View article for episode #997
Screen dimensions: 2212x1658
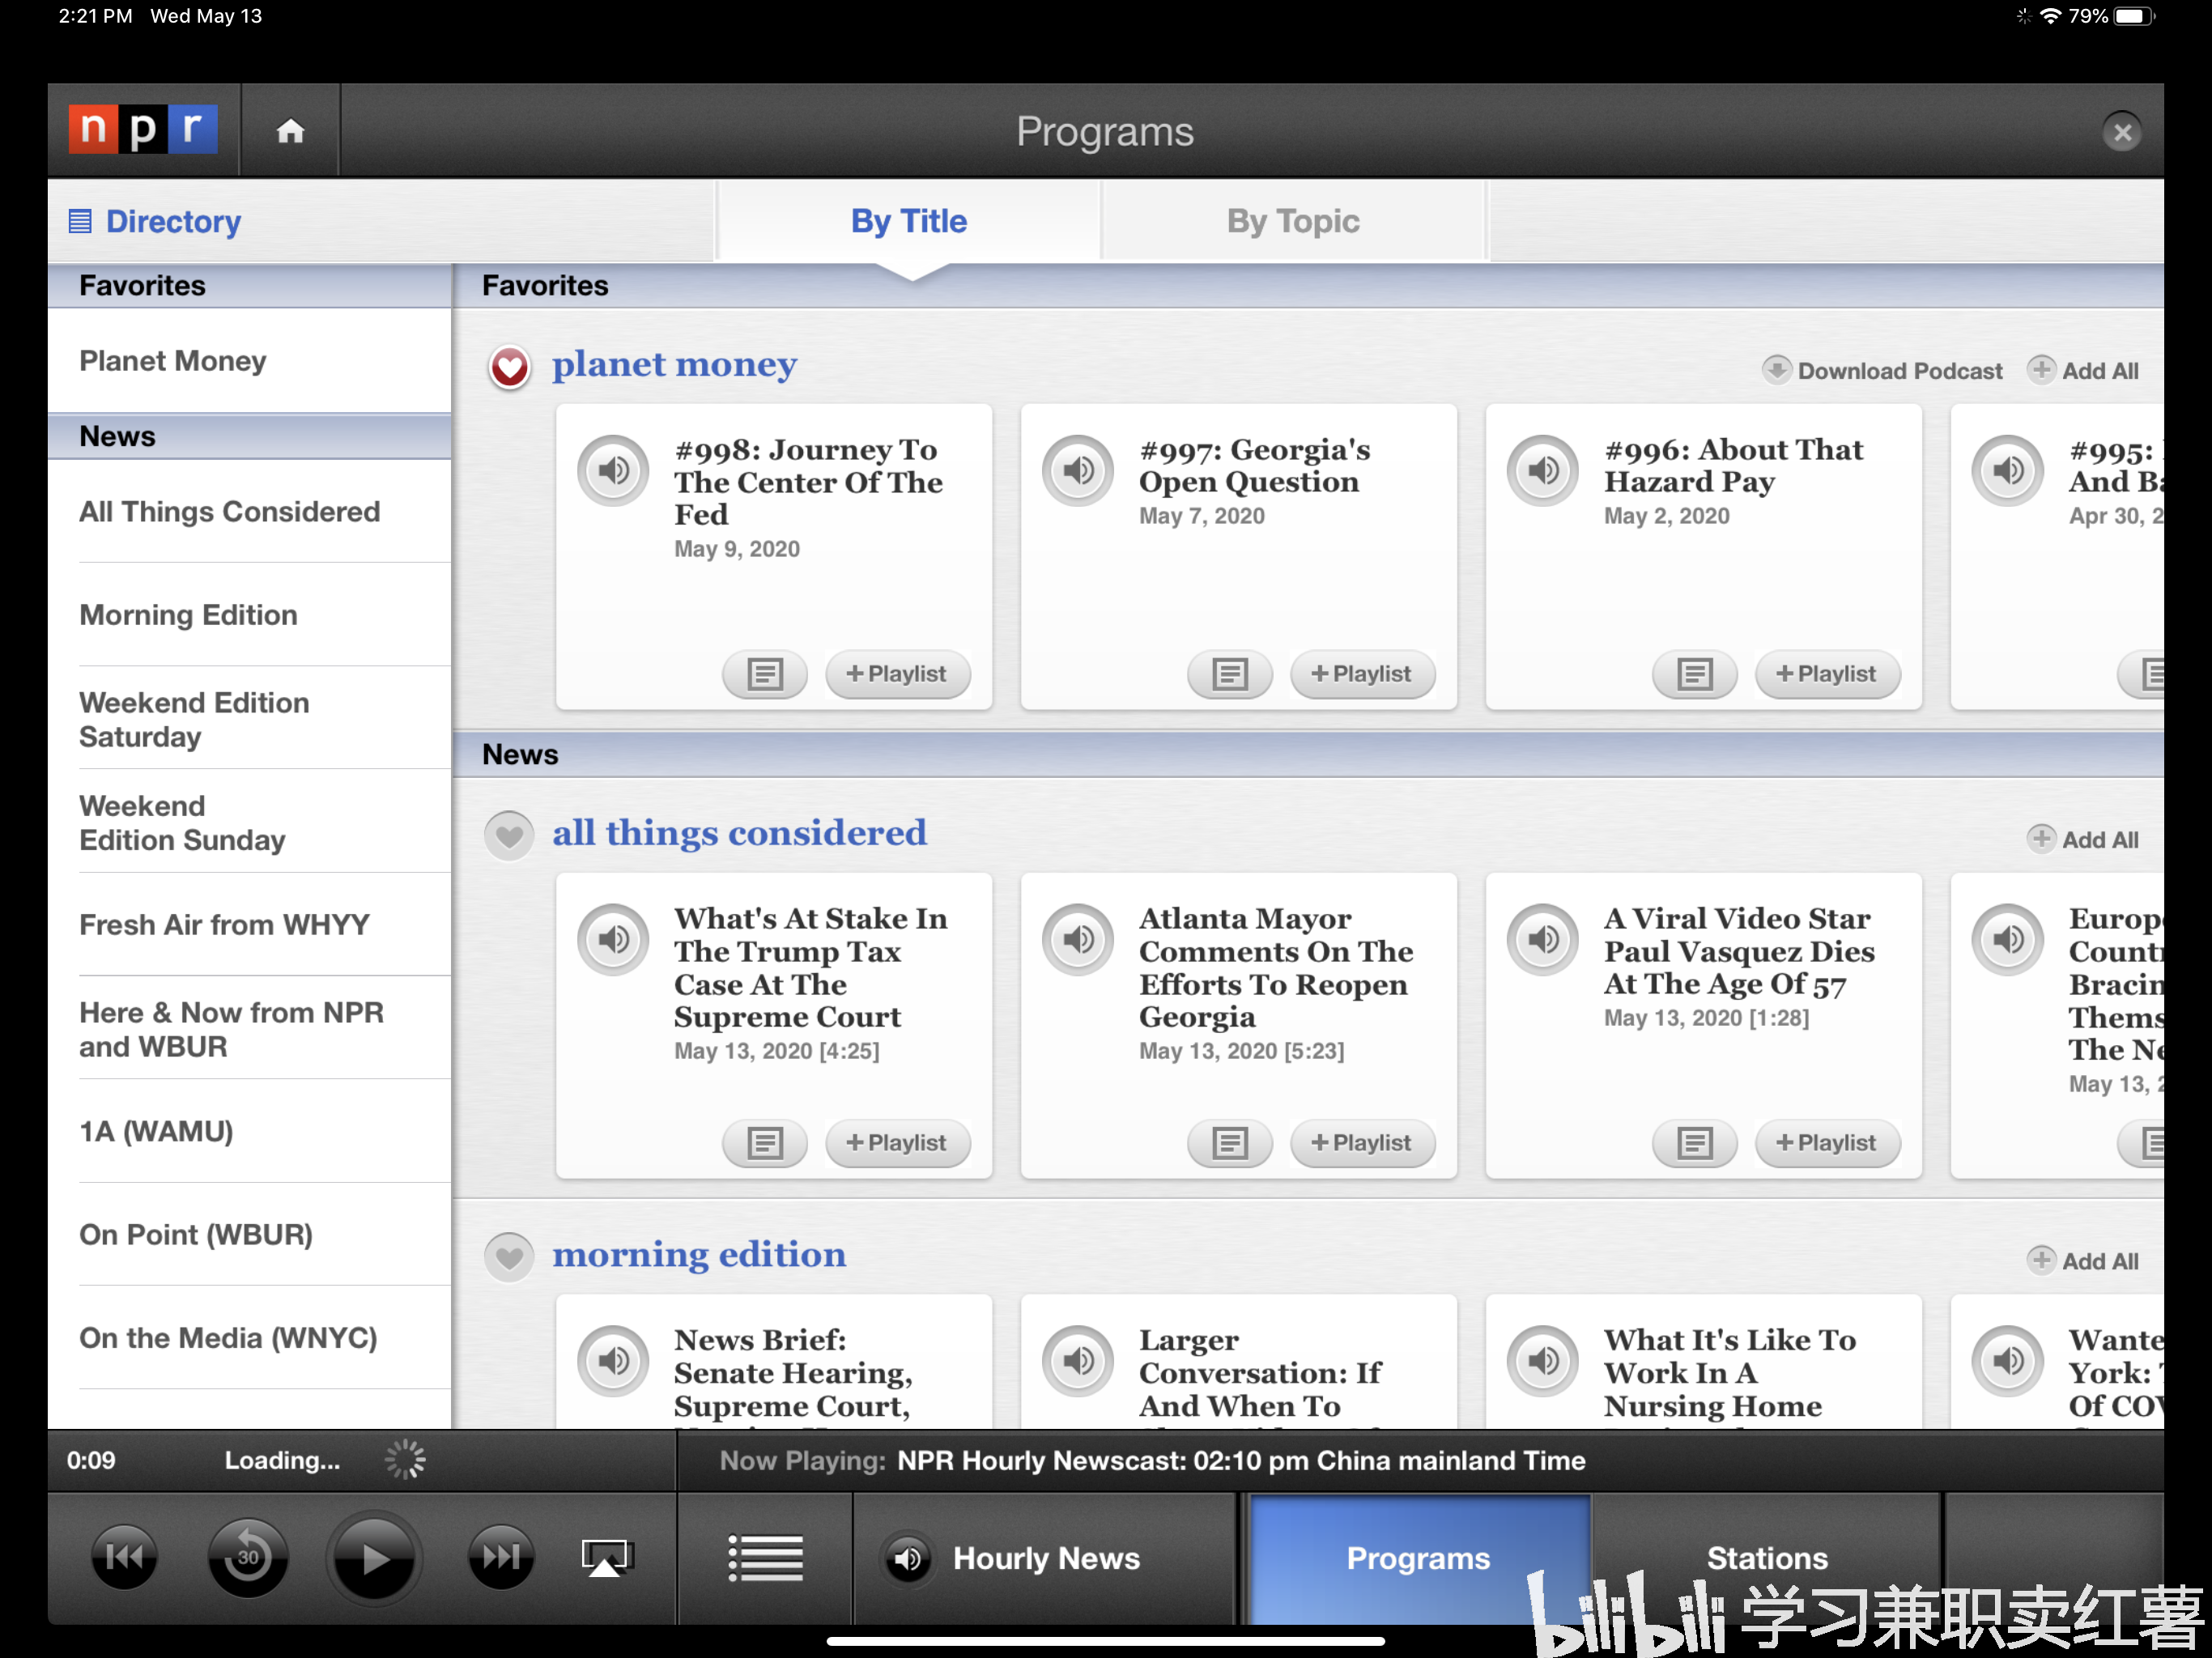point(1230,674)
